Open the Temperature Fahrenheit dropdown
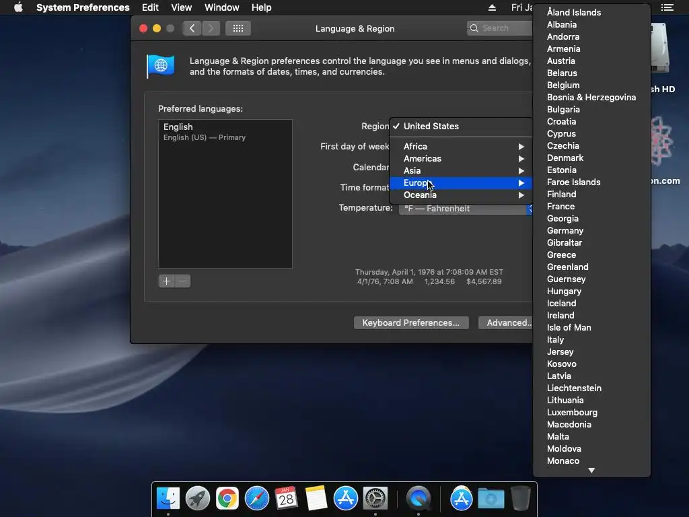 [x=466, y=209]
